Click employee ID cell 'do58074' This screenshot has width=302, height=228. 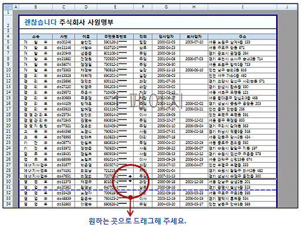pyautogui.click(x=64, y=65)
